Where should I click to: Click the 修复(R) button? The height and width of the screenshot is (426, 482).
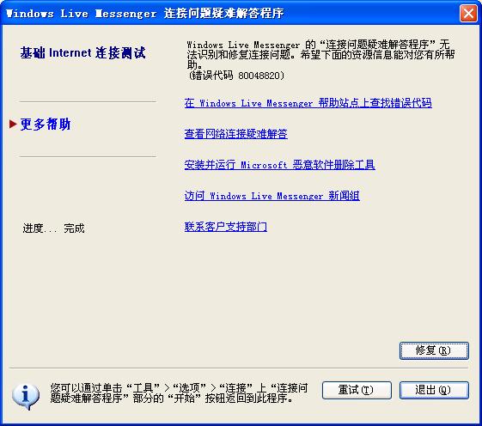click(x=434, y=350)
